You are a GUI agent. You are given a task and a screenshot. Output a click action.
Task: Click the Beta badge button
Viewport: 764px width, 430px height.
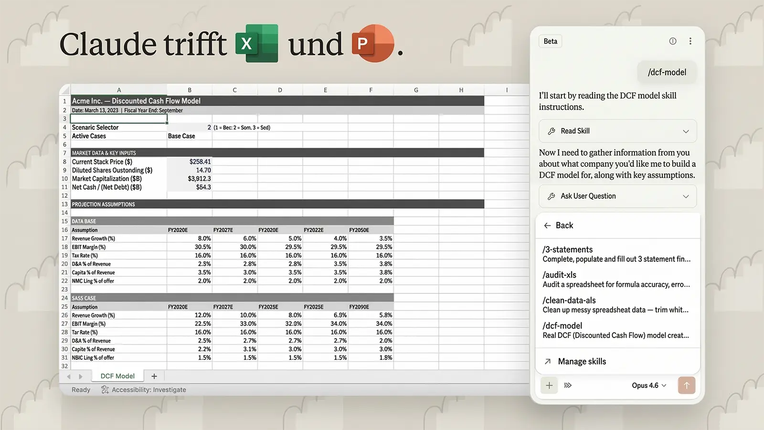tap(550, 41)
